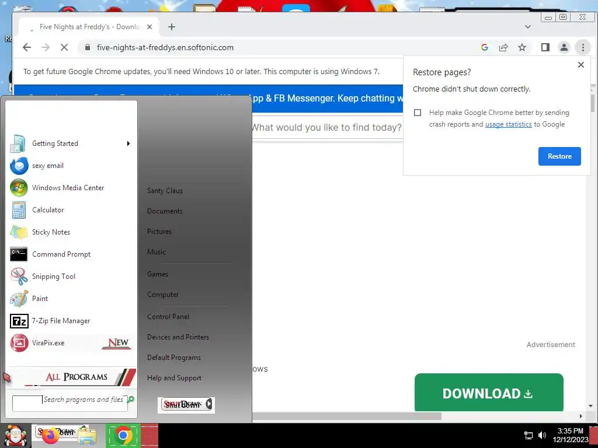Dismiss the Restore pages popup
This screenshot has width=598, height=448.
581,65
